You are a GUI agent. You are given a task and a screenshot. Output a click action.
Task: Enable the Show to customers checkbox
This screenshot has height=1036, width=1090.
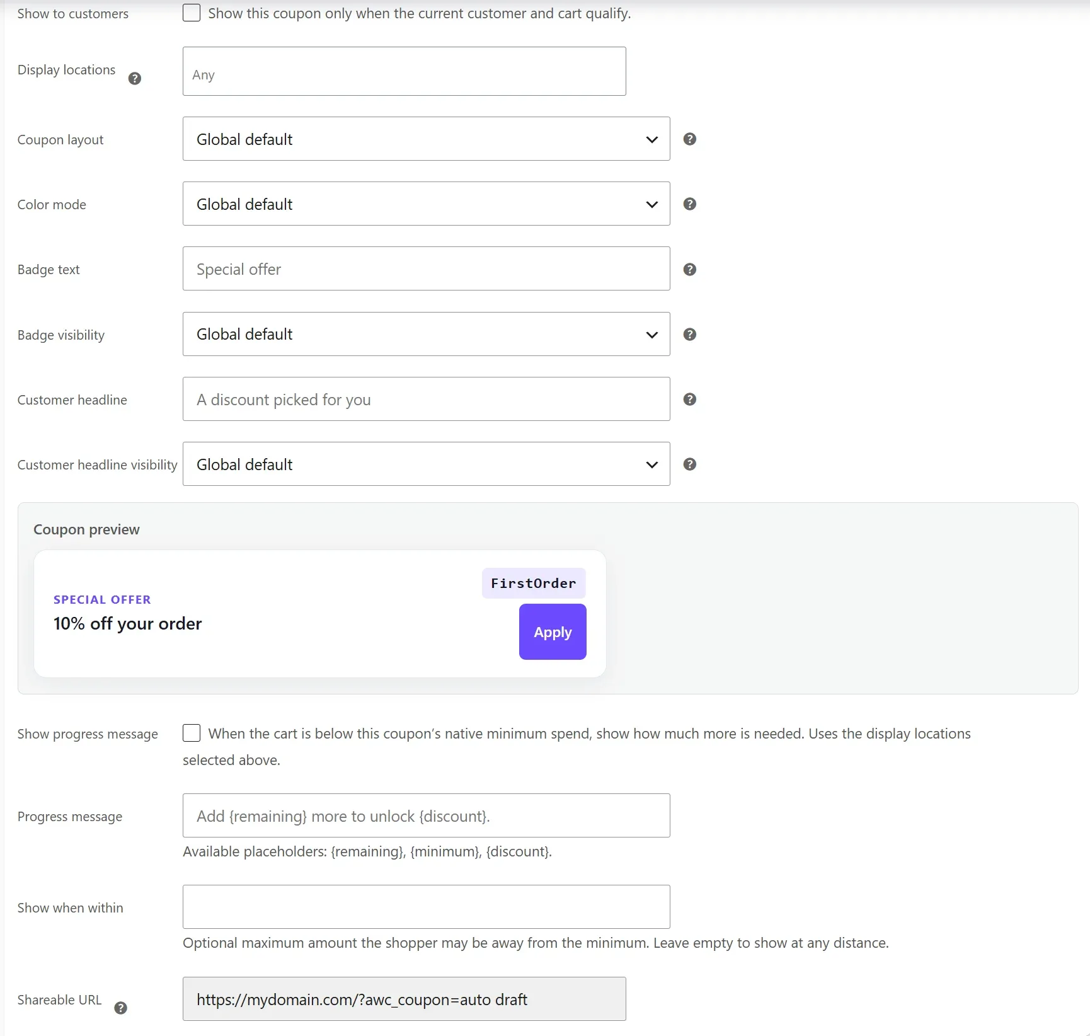[x=192, y=13]
